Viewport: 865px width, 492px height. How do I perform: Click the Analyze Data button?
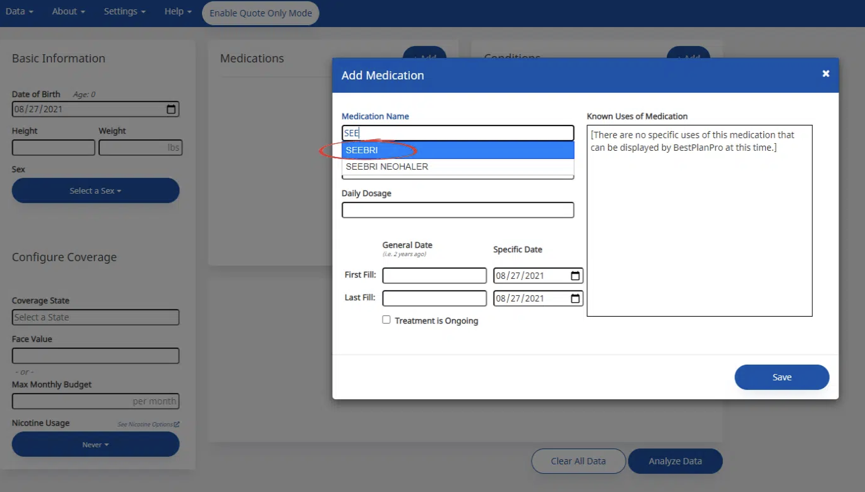(x=675, y=461)
